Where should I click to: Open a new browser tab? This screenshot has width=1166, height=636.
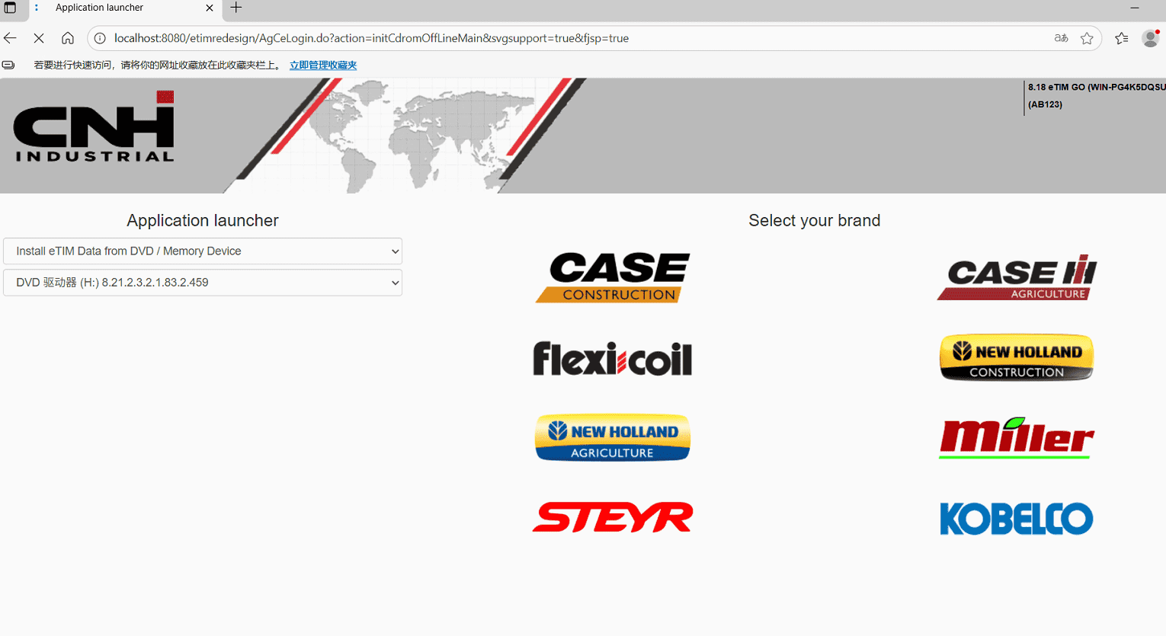(x=236, y=8)
